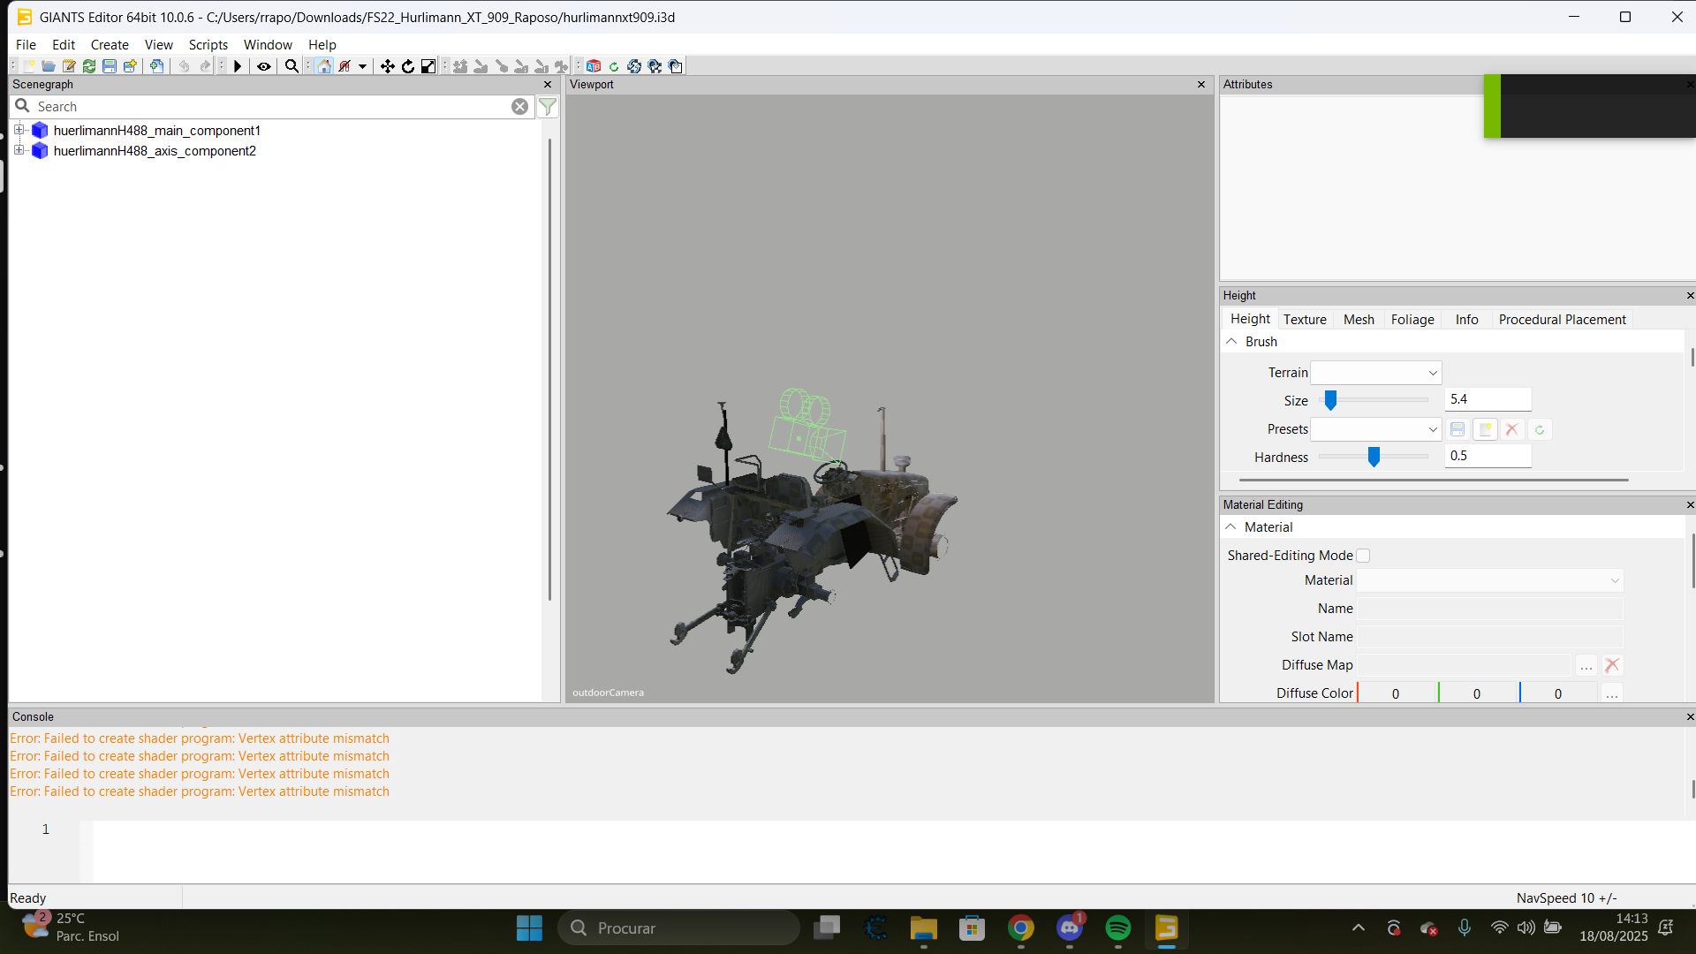
Task: Remove the Diffuse Map with red X
Action: click(x=1612, y=665)
